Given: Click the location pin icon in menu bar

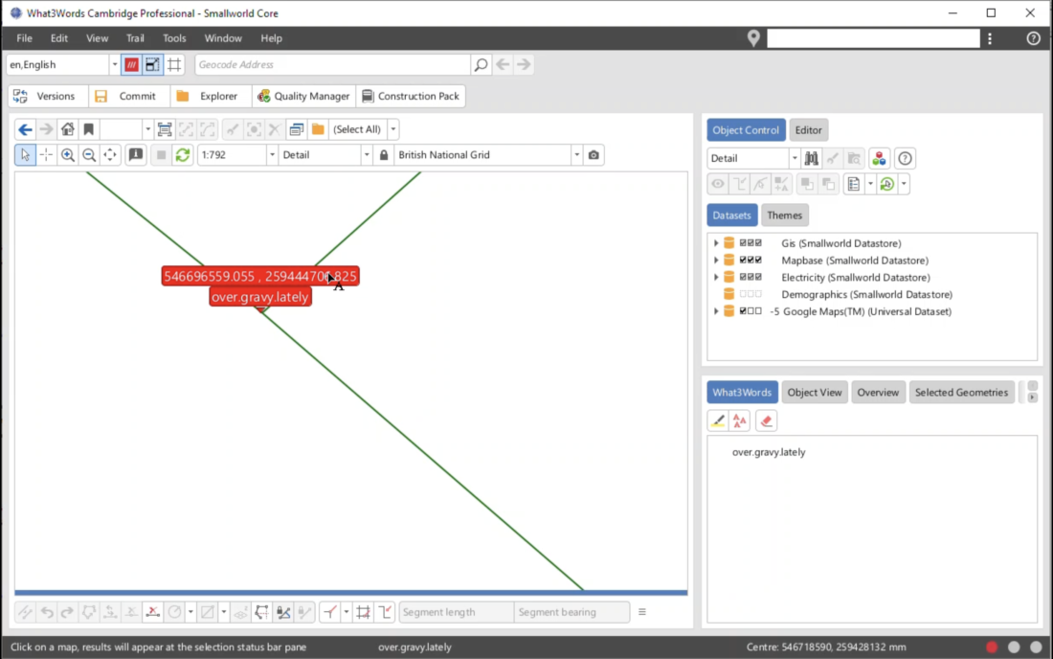Looking at the screenshot, I should point(753,38).
